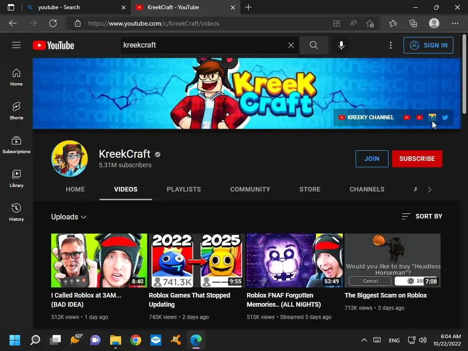Image resolution: width=468 pixels, height=351 pixels.
Task: Open the Apps available icon in address bar
Action: click(337, 23)
